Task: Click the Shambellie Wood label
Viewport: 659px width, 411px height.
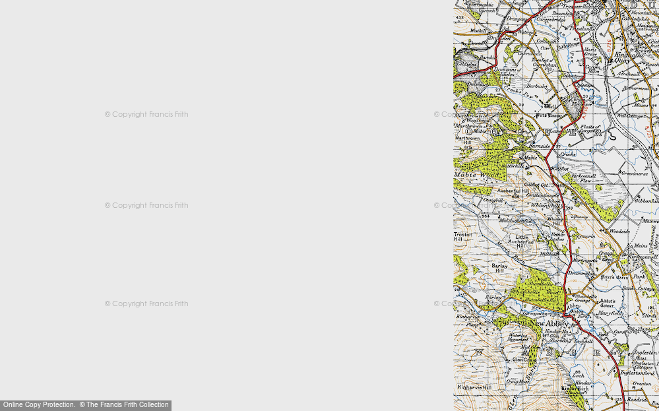Action: [x=536, y=292]
